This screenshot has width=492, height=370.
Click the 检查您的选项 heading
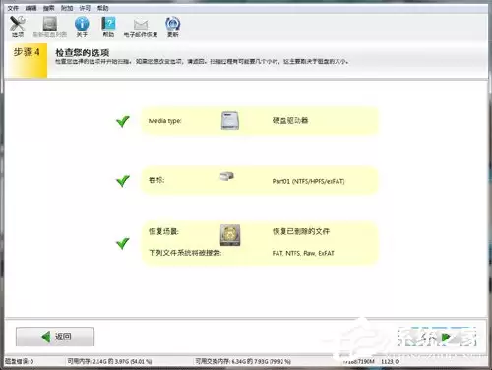(x=83, y=53)
